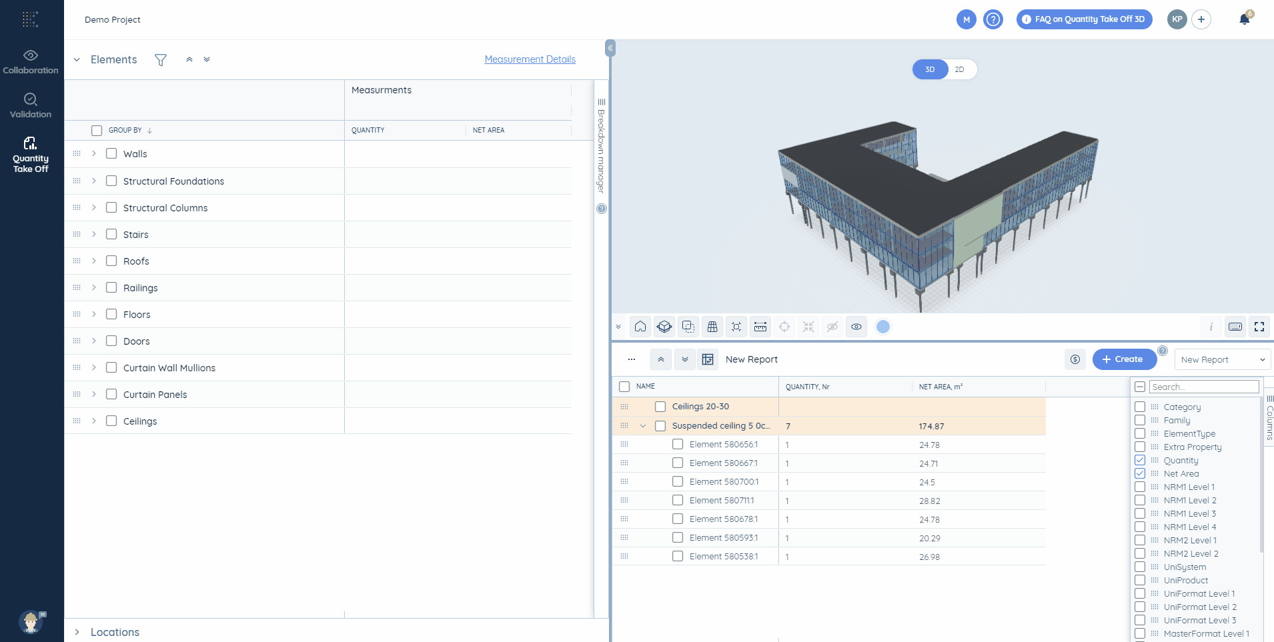Click the info 'i' icon in viewer toolbar
Image resolution: width=1274 pixels, height=642 pixels.
pos(1211,327)
